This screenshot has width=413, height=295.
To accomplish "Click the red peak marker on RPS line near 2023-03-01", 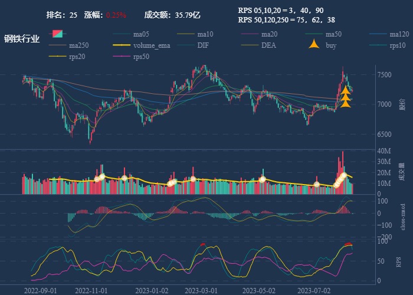I will (203, 244).
